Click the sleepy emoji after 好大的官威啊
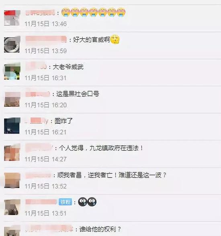 (115, 39)
